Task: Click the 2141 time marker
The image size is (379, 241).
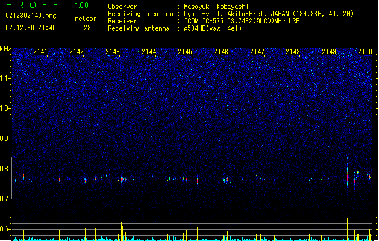Action: point(40,52)
